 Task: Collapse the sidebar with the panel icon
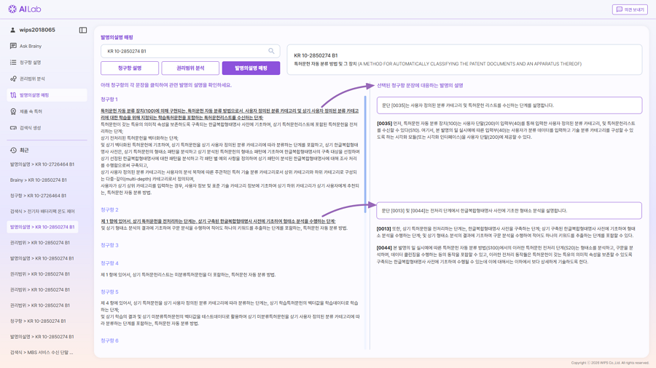pyautogui.click(x=83, y=31)
